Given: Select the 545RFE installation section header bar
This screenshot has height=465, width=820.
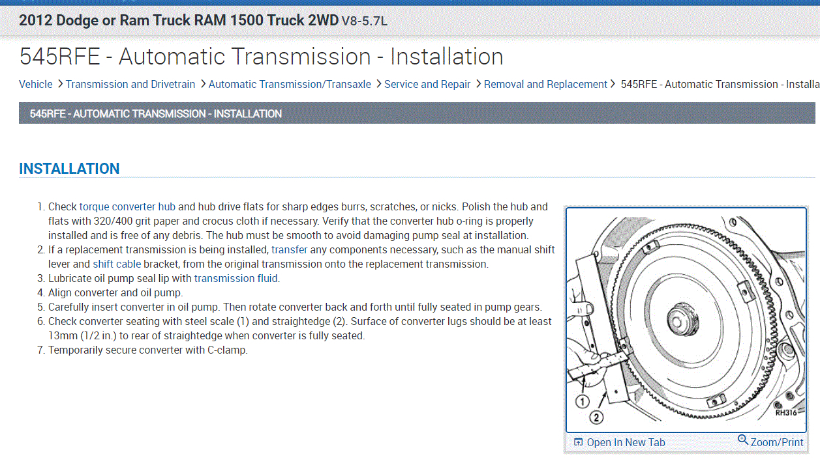Looking at the screenshot, I should point(417,113).
